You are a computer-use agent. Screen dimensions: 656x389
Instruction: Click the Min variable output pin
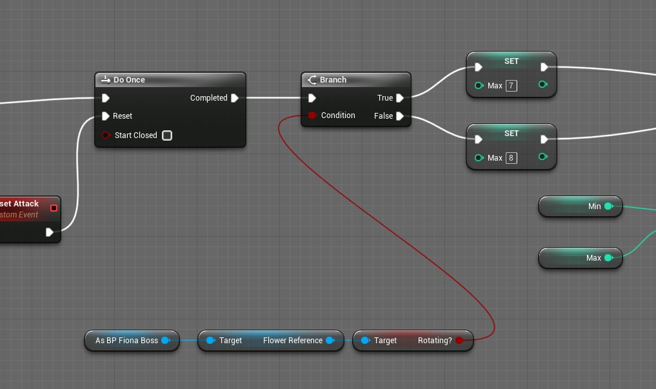(608, 206)
